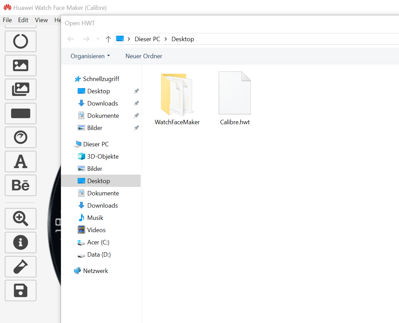Click the computer icon in the address bar
This screenshot has height=323, width=399.
[x=120, y=39]
